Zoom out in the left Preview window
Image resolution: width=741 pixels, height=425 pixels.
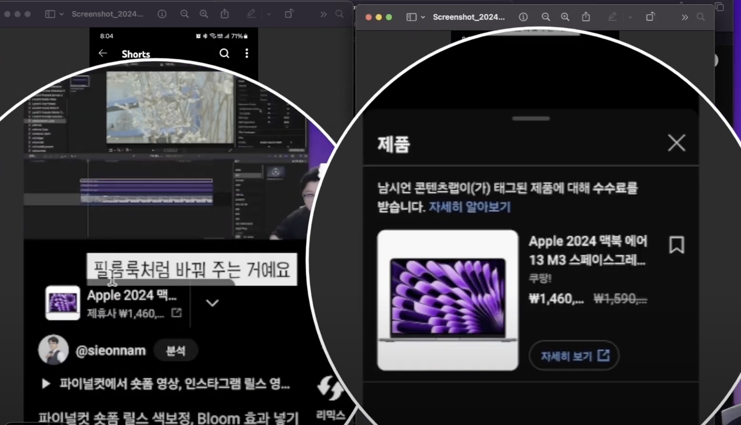pos(184,14)
